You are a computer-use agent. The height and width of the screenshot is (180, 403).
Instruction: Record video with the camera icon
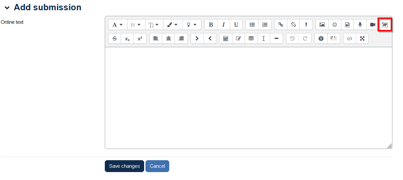coord(372,25)
